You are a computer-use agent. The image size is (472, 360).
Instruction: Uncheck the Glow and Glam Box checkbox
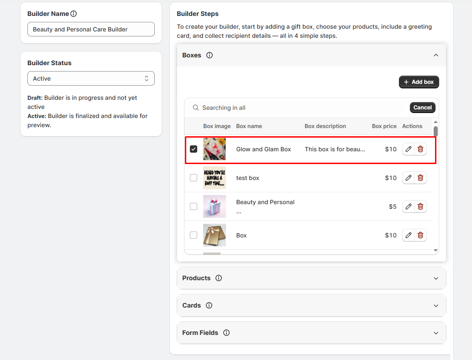(x=194, y=149)
